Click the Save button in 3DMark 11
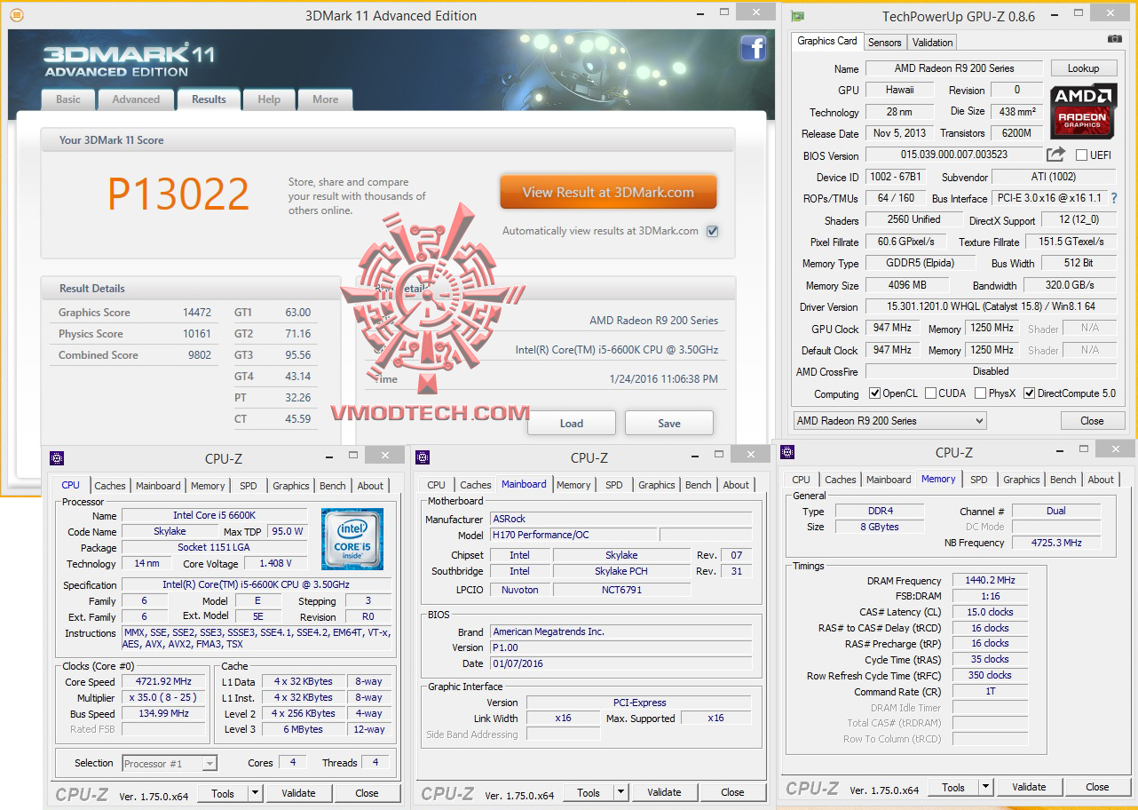 tap(669, 424)
